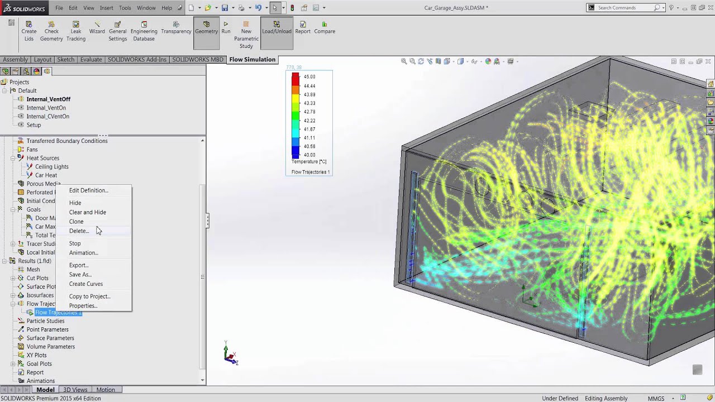Open the DisplayManager tab icon
The width and height of the screenshot is (715, 402).
(x=37, y=71)
